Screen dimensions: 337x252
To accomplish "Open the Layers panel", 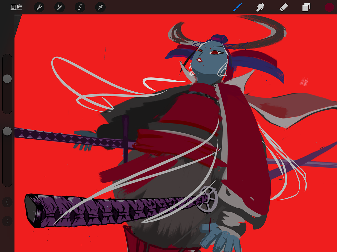I will [306, 7].
